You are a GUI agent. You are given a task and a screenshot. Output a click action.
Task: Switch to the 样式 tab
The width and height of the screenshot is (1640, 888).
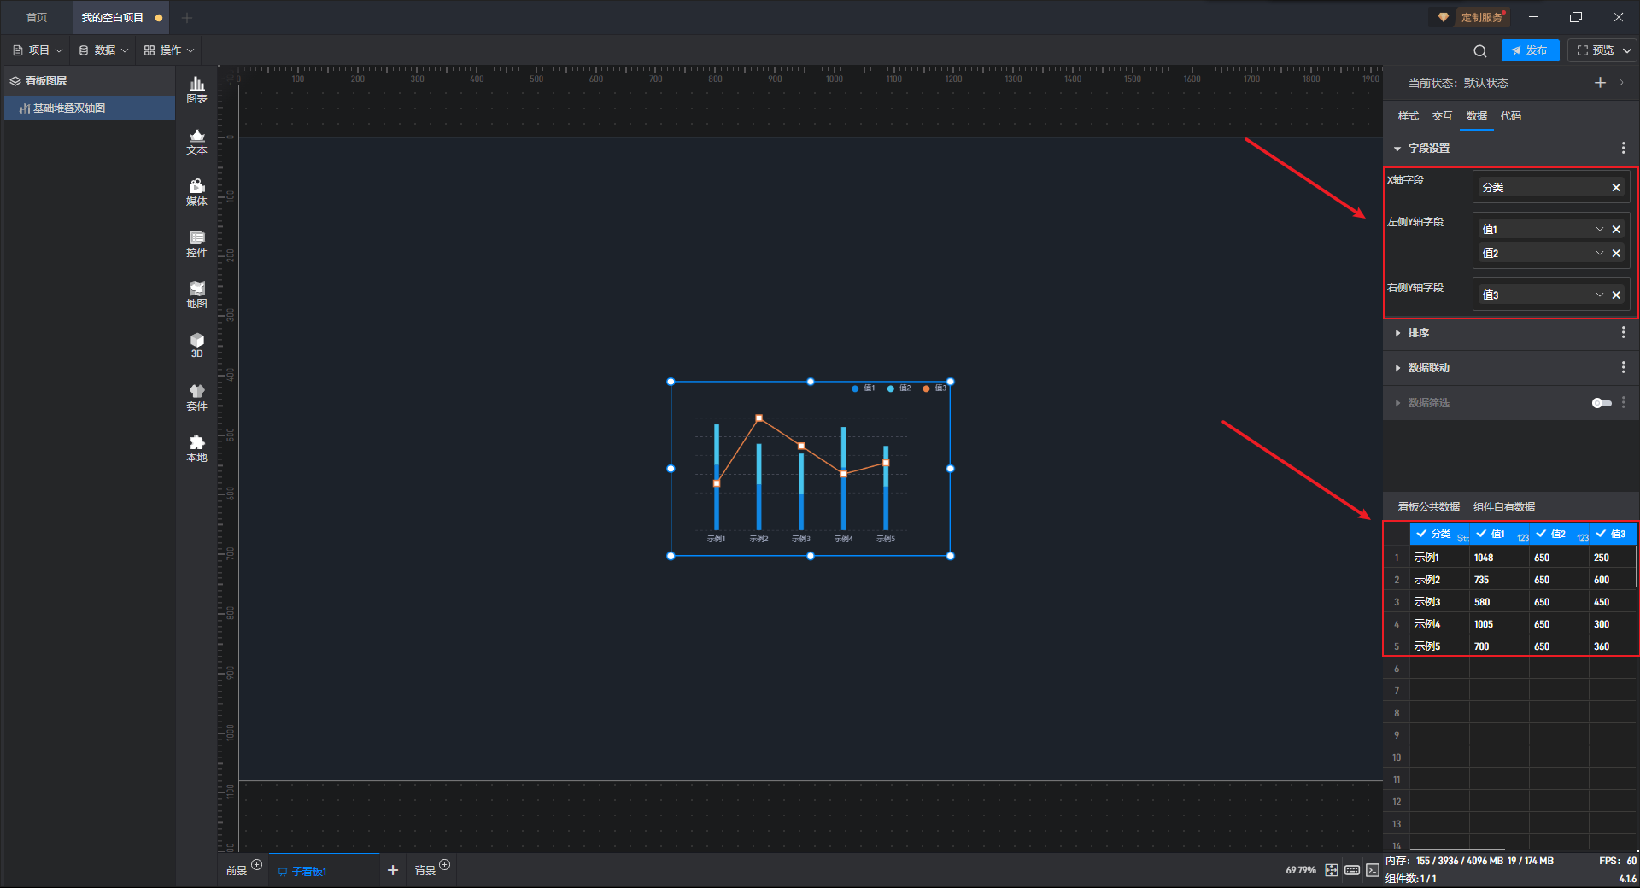1408,116
